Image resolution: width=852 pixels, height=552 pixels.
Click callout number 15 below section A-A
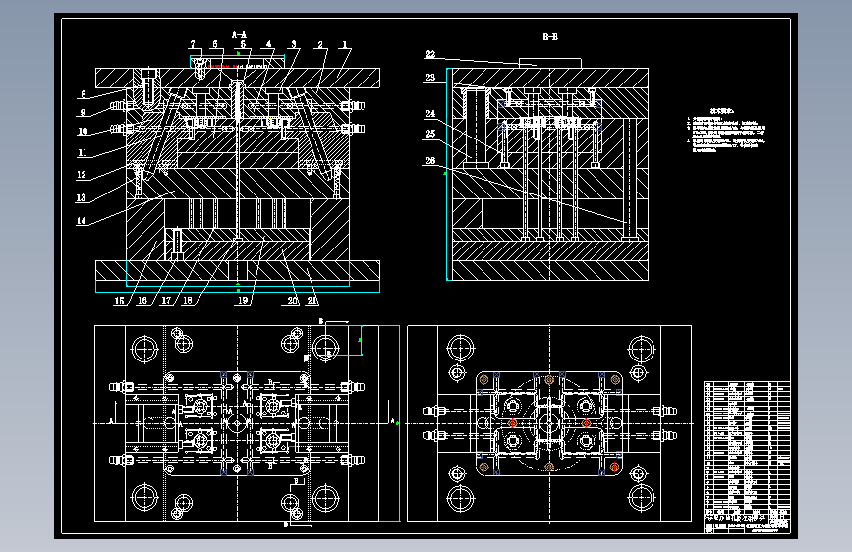click(119, 301)
